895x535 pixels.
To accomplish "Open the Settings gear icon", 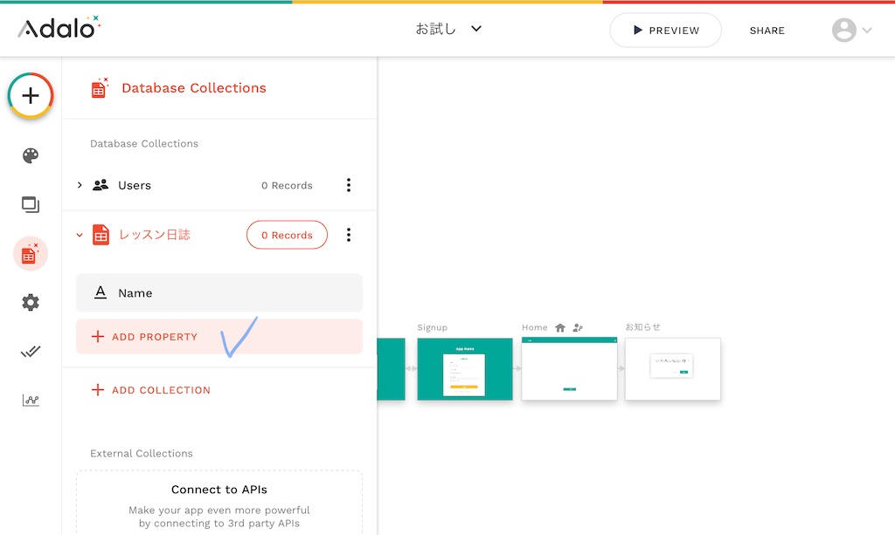I will [x=31, y=303].
